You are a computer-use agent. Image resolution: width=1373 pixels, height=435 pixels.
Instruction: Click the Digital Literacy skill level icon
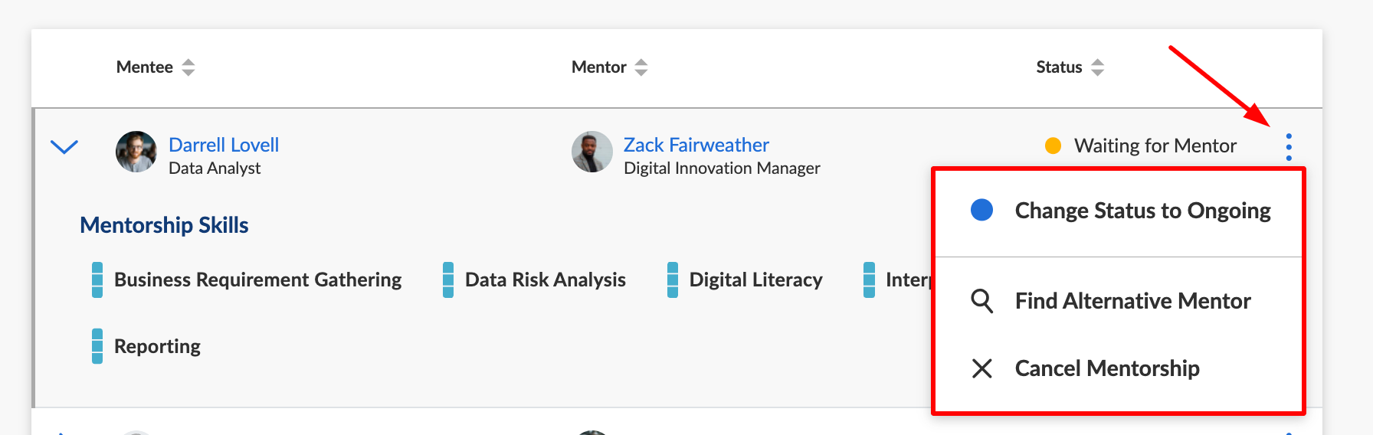[x=673, y=280]
